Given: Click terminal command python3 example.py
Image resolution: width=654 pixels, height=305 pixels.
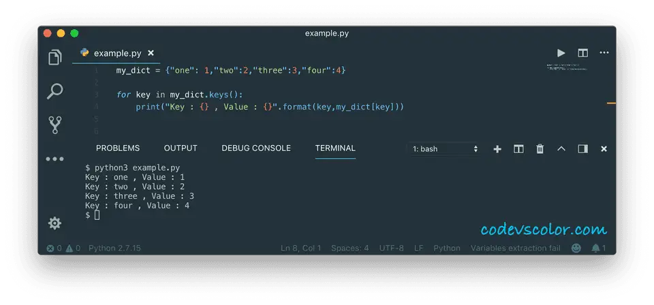Looking at the screenshot, I should (x=133, y=168).
